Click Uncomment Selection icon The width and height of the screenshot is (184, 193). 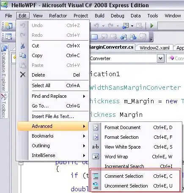pyautogui.click(x=96, y=186)
